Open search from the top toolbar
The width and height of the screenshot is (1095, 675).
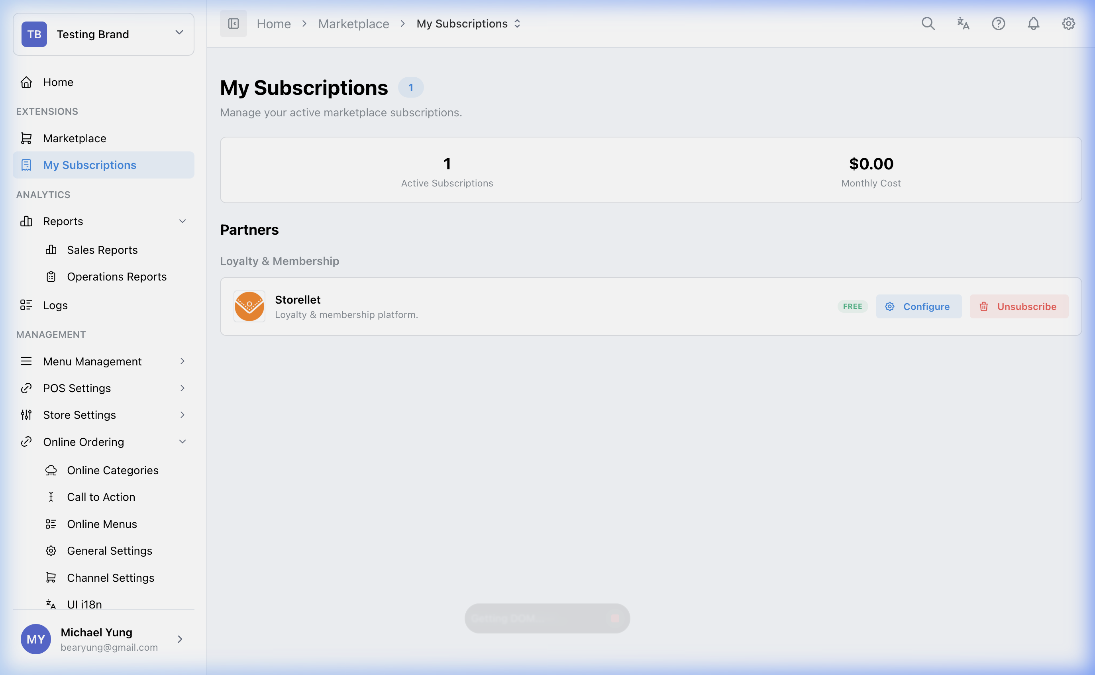pos(928,23)
